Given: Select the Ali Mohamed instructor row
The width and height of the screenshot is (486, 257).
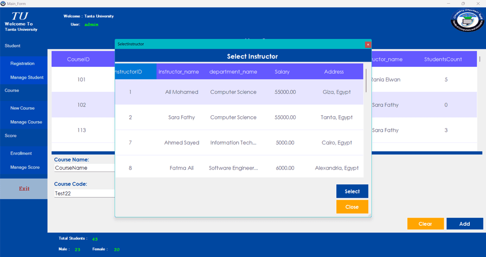Looking at the screenshot, I should coord(181,92).
